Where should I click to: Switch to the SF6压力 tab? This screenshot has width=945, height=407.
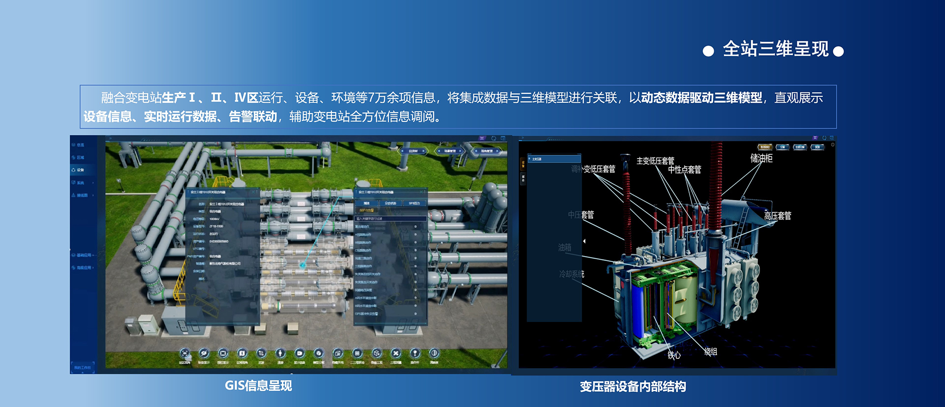[x=414, y=203]
